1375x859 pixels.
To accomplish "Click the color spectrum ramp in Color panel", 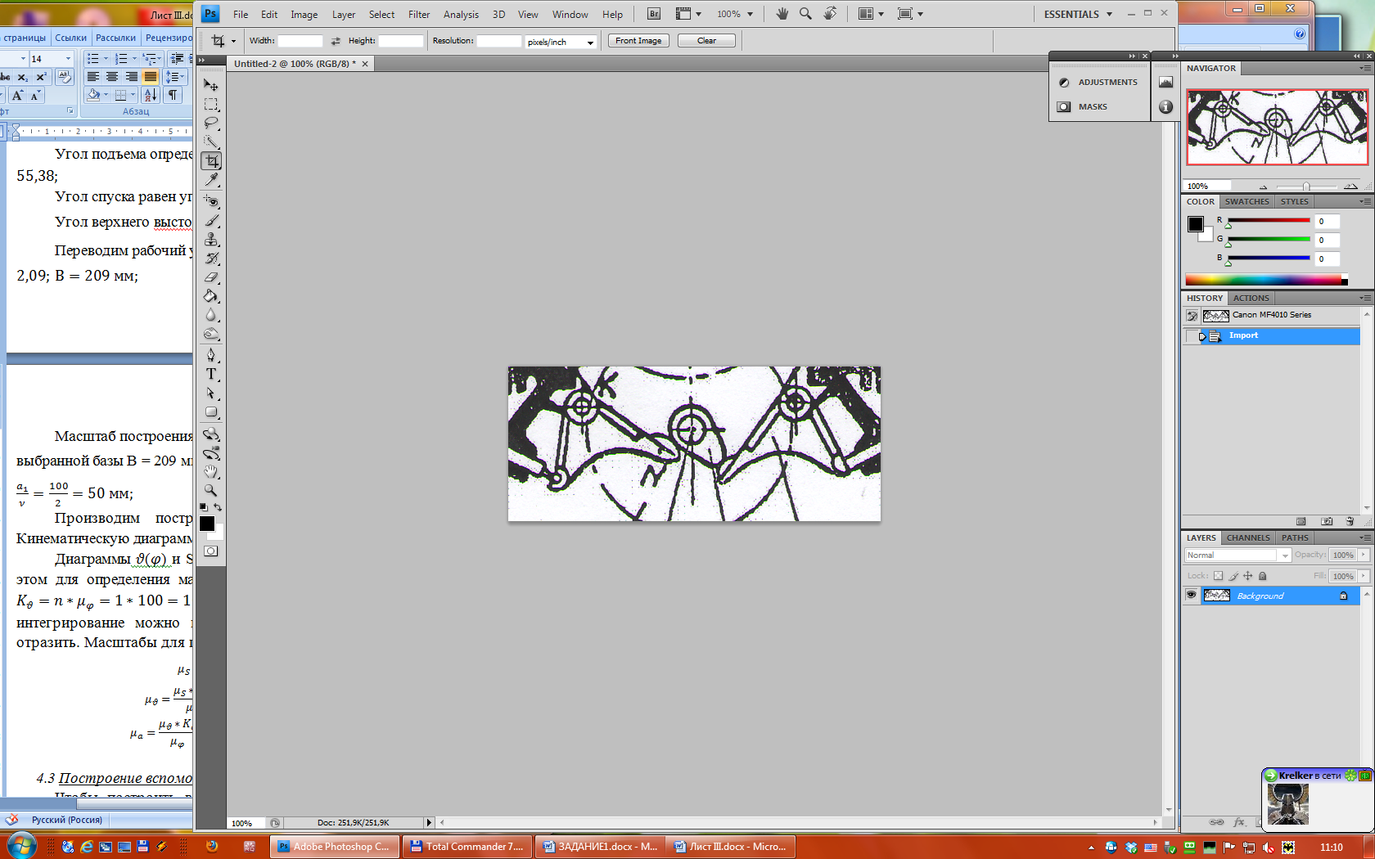I will [1265, 280].
